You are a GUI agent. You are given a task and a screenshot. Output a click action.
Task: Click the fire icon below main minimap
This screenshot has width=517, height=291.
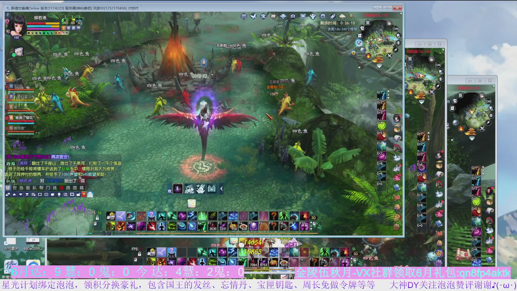coord(368,56)
